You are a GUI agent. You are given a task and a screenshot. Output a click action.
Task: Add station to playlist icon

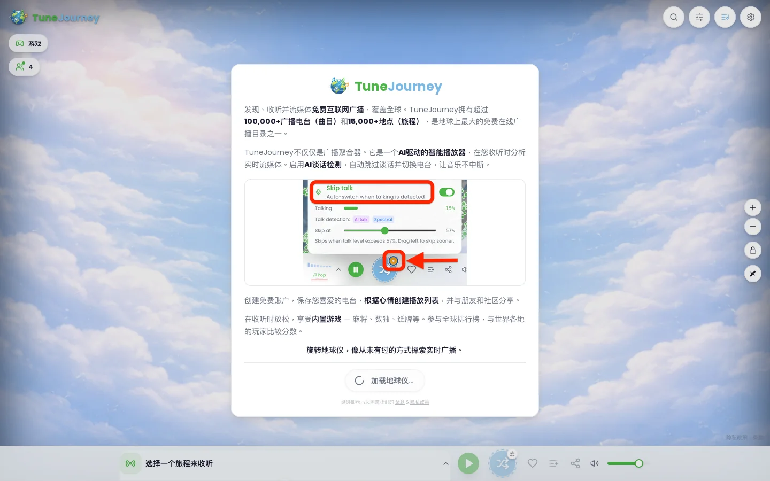click(554, 463)
